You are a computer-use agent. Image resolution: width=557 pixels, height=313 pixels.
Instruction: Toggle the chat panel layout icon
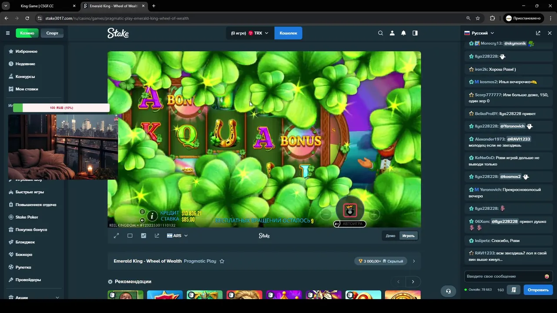[415, 33]
